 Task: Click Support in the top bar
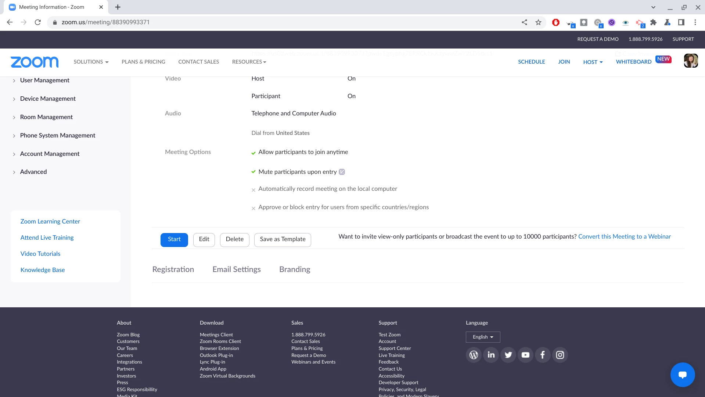(683, 39)
